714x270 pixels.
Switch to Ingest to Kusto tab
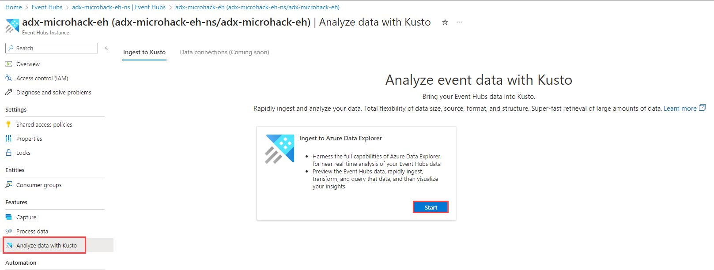pos(144,52)
